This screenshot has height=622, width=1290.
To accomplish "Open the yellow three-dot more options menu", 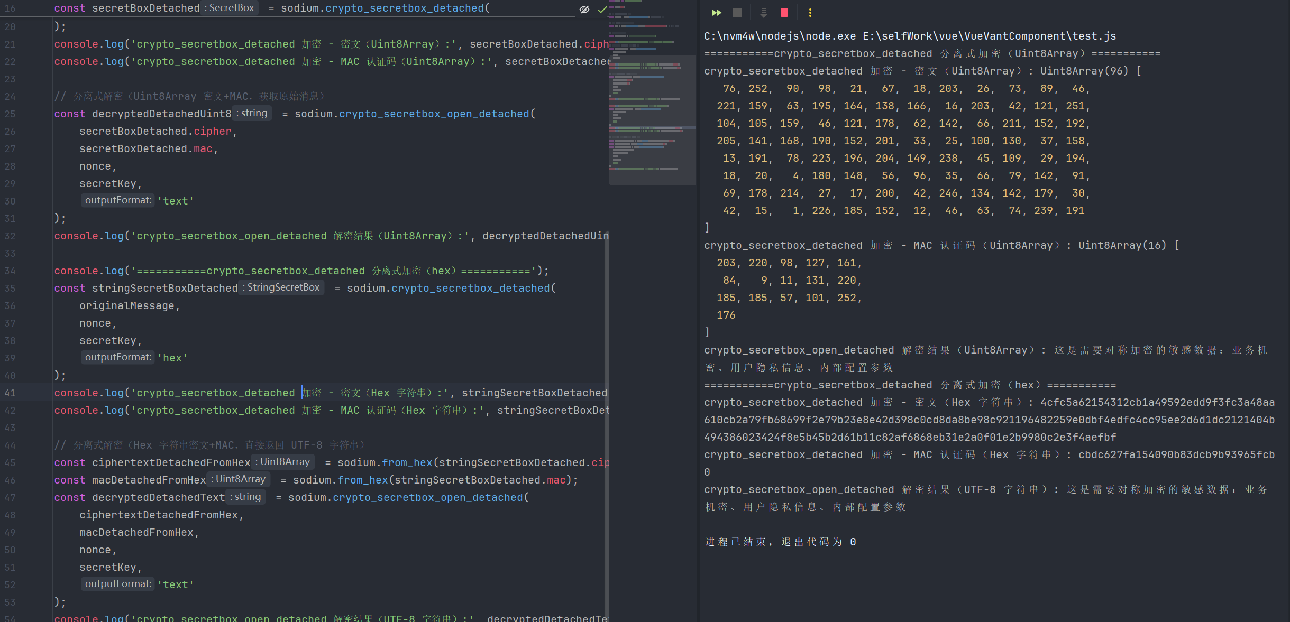I will click(810, 13).
